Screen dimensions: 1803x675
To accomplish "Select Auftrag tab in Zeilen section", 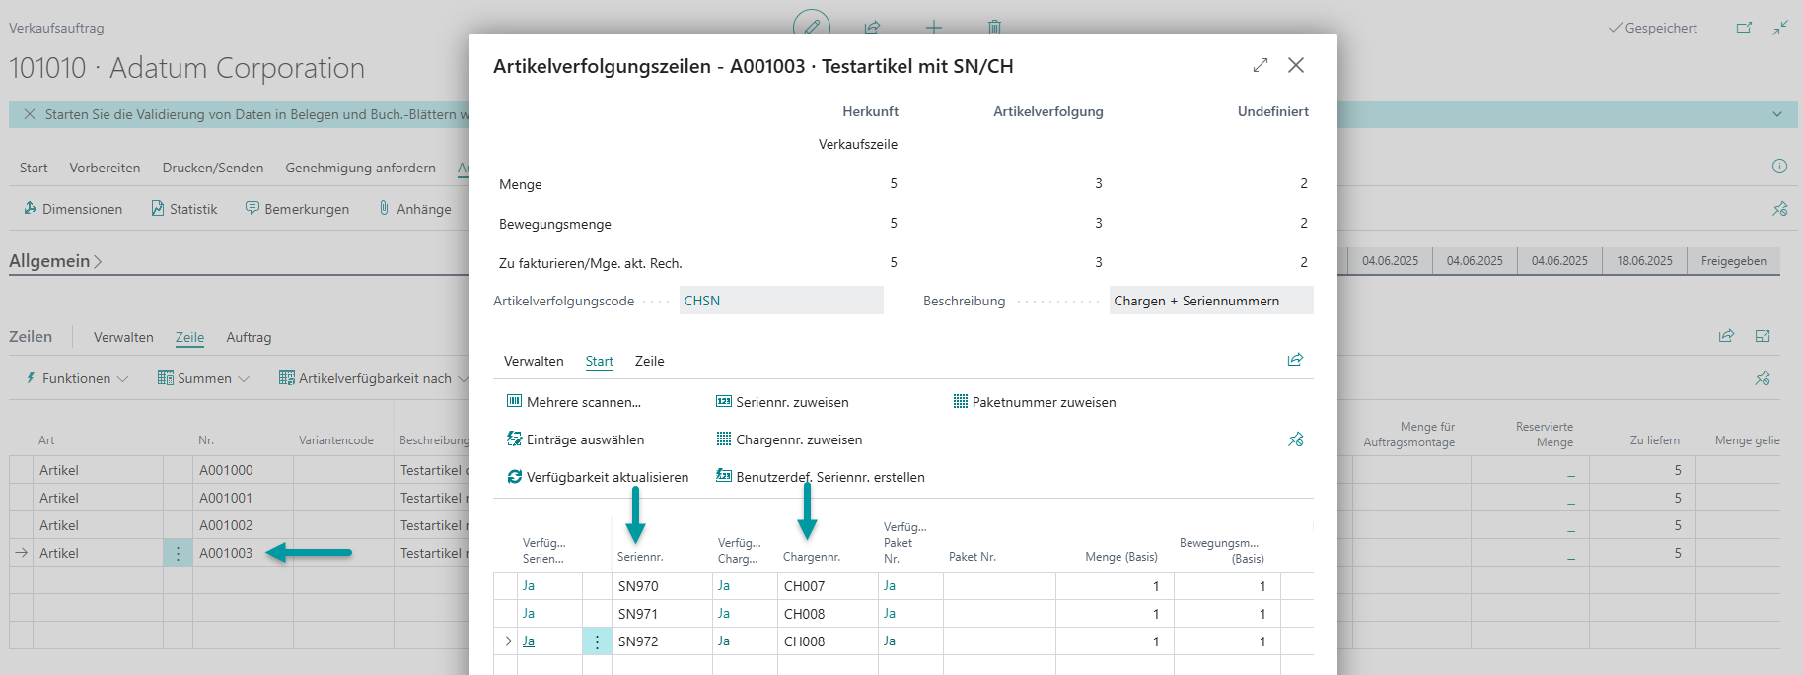I will tap(249, 337).
